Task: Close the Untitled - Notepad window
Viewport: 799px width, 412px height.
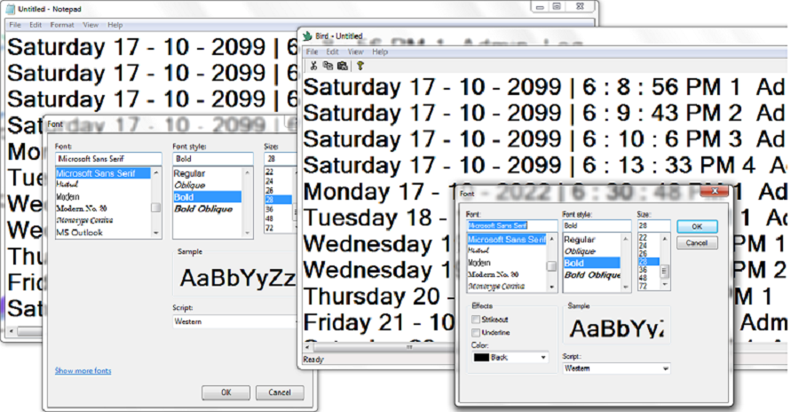Action: (580, 6)
